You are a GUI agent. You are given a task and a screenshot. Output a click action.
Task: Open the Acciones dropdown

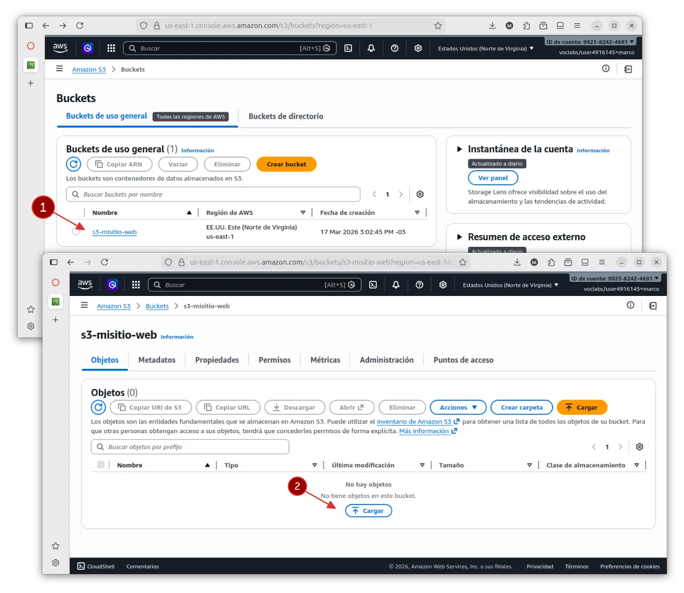tap(458, 407)
